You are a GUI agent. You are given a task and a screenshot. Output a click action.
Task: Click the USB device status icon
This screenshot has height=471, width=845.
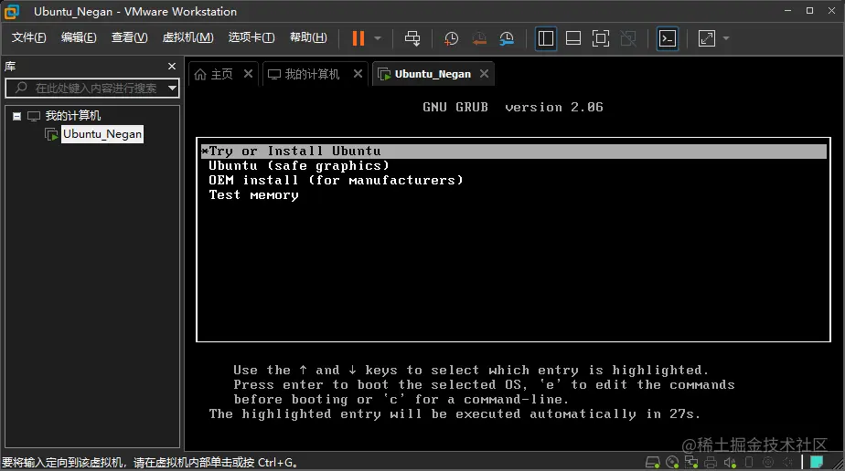pyautogui.click(x=749, y=462)
